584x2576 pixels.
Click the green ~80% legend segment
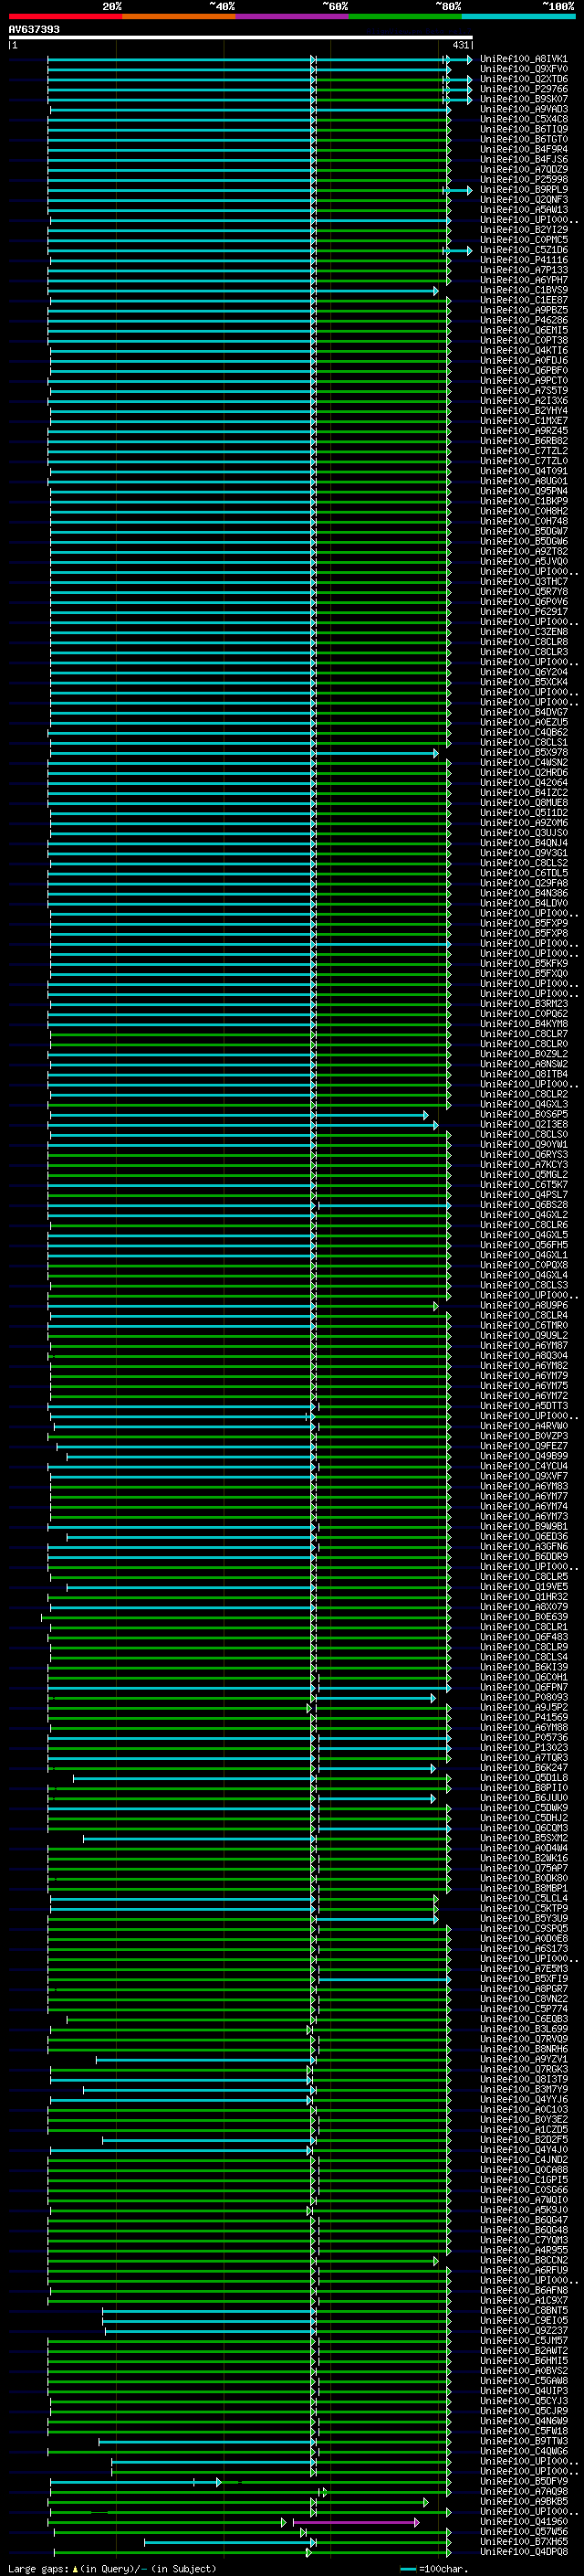tap(404, 16)
